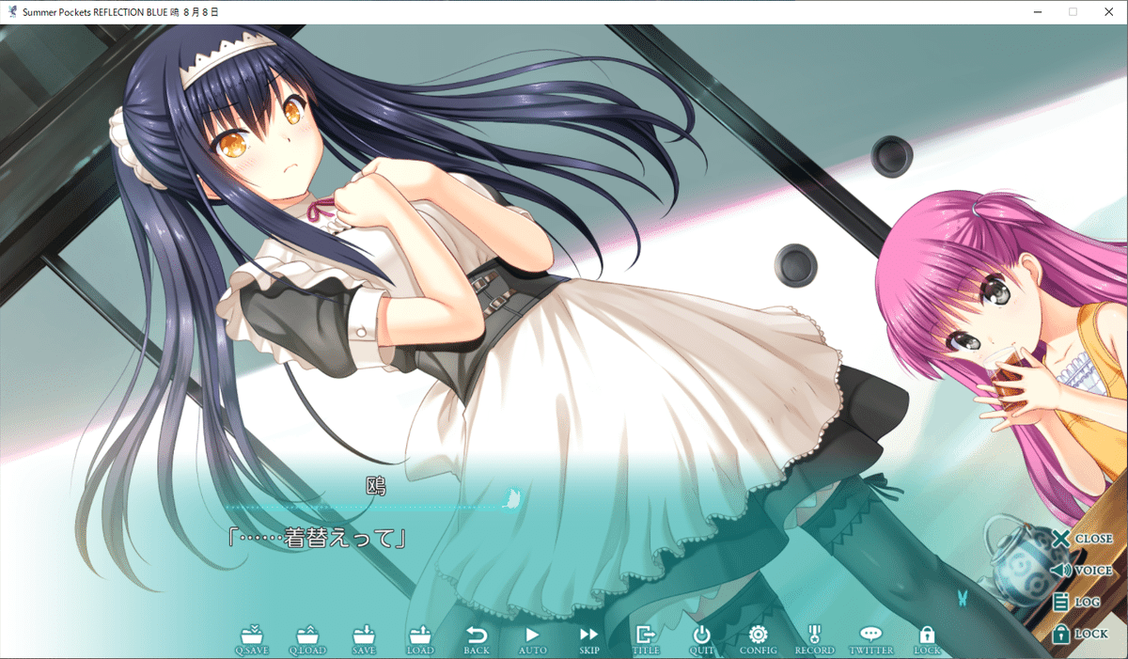Share via the TWITTER speech-bubble icon
Viewport: 1128px width, 659px height.
[871, 639]
